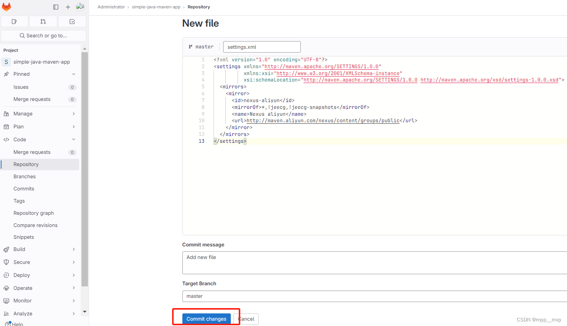The height and width of the screenshot is (326, 567).
Task: Go to simple-java-maven-app breadcrumb
Action: tap(156, 7)
